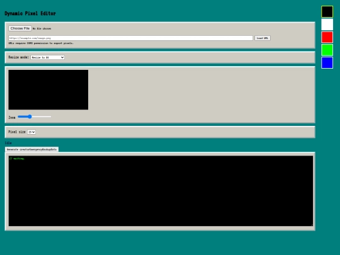Click the CORS permission note text

[x=41, y=43]
